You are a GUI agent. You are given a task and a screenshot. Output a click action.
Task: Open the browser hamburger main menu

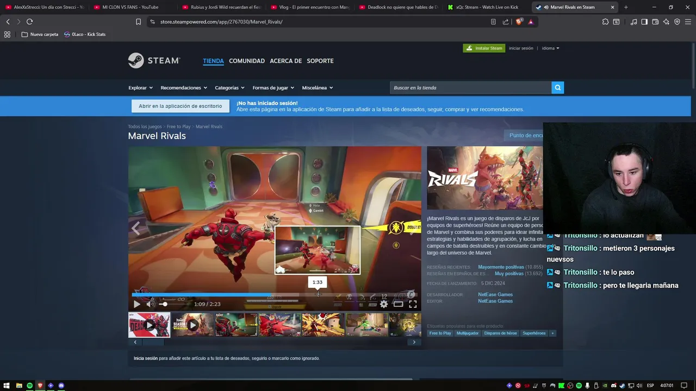[x=688, y=22]
